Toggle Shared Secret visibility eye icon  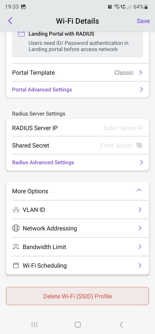tap(139, 146)
